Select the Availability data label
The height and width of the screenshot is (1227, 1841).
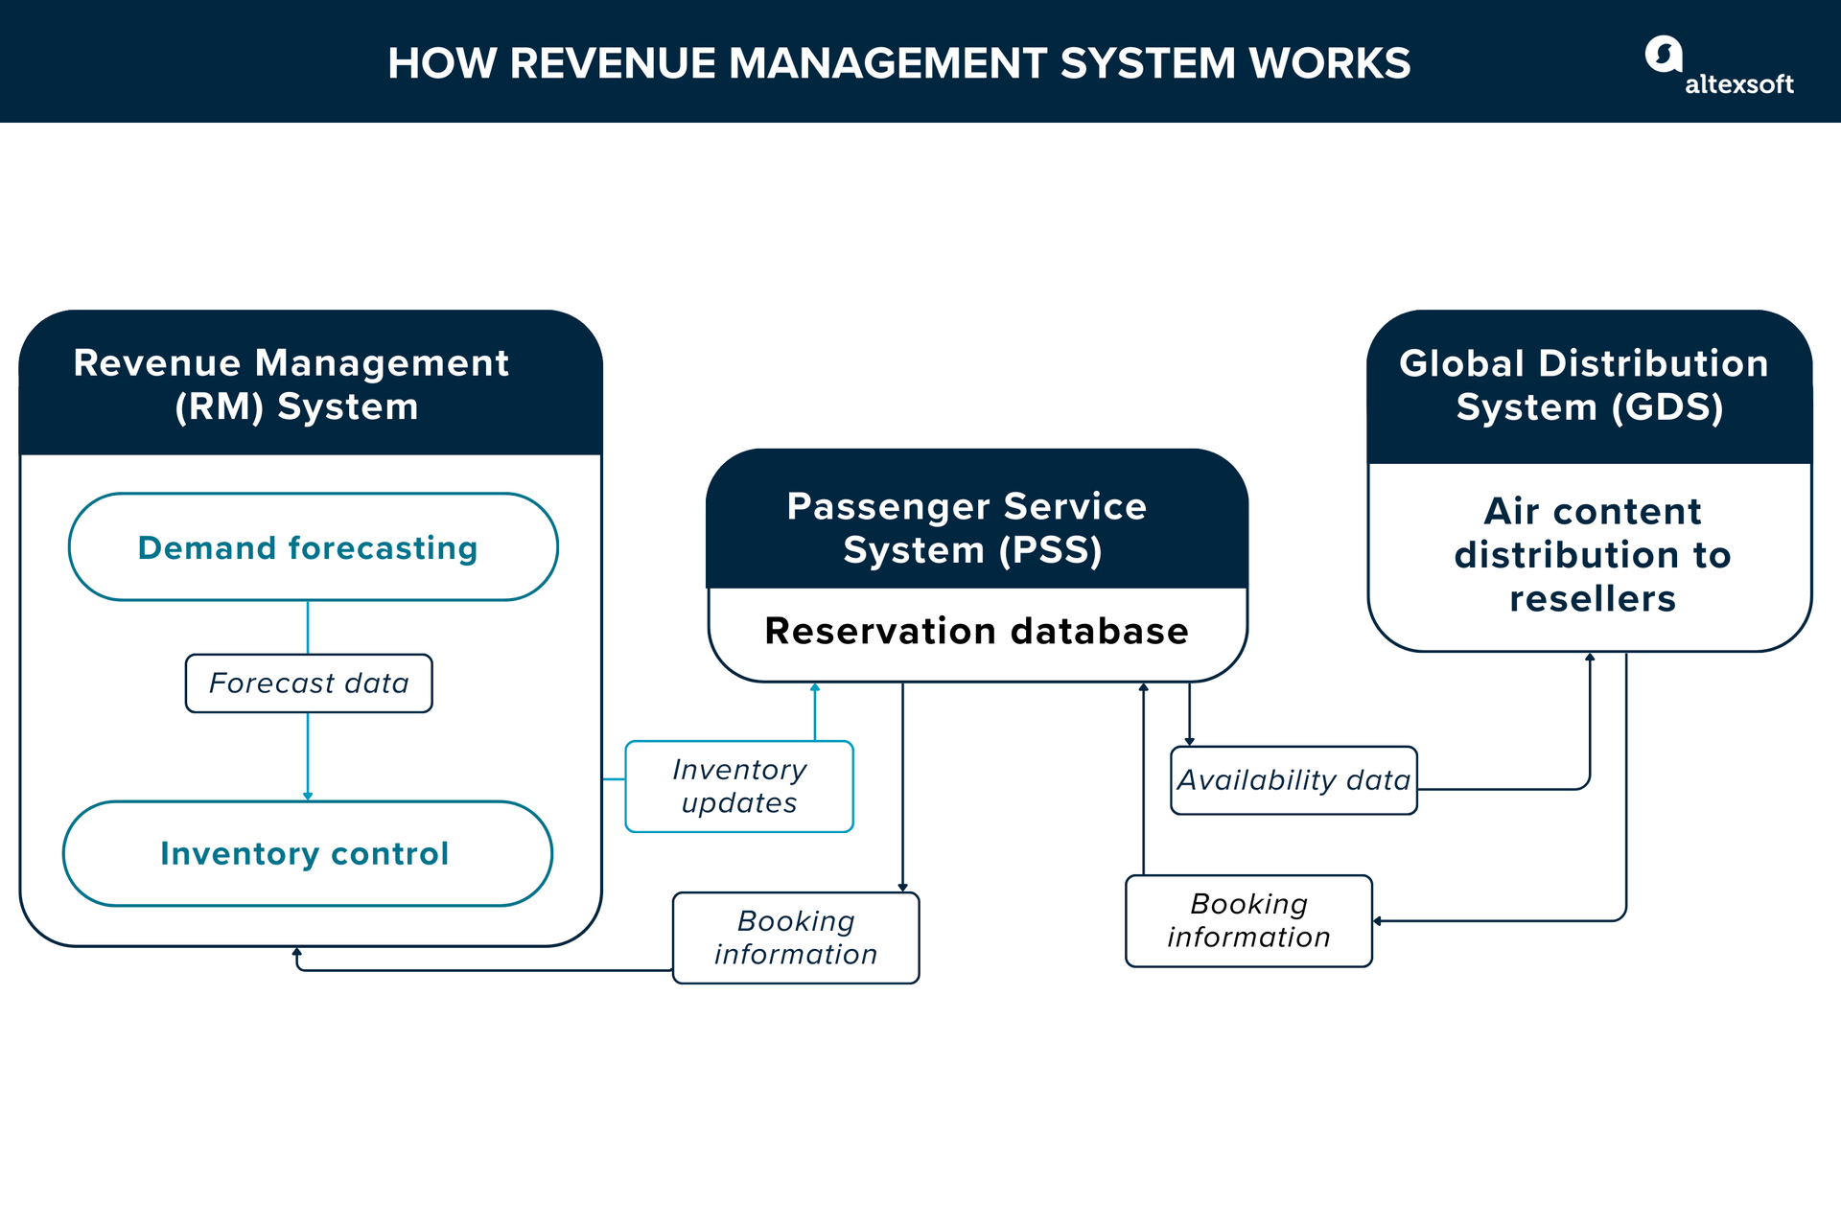coord(1293,779)
